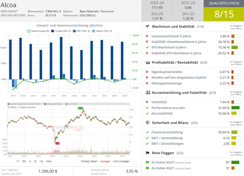Select the 1T chart time range
This screenshot has width=244, height=176.
pos(18,161)
